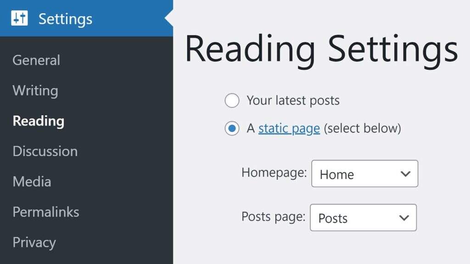The width and height of the screenshot is (470, 264).
Task: Open Media settings
Action: [32, 181]
